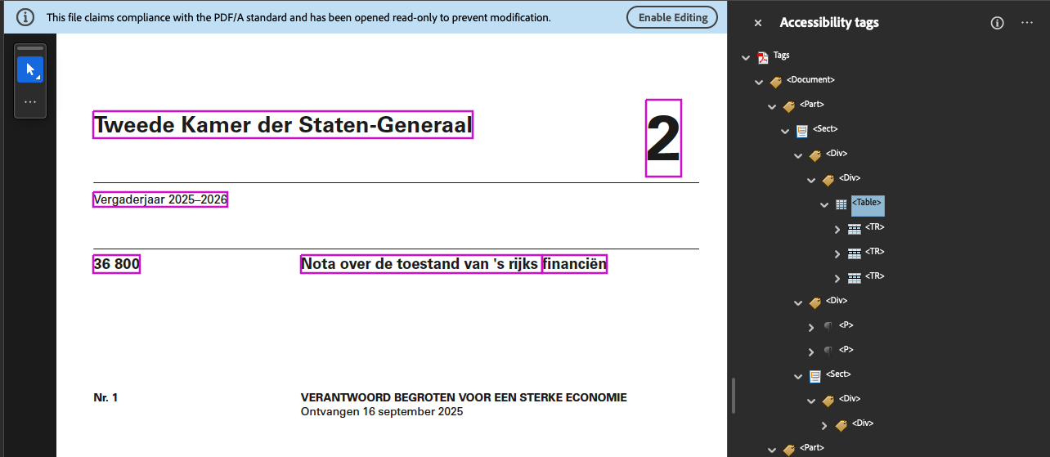Click the tags panel scrollbar thumb
The width and height of the screenshot is (1050, 457).
coord(734,395)
